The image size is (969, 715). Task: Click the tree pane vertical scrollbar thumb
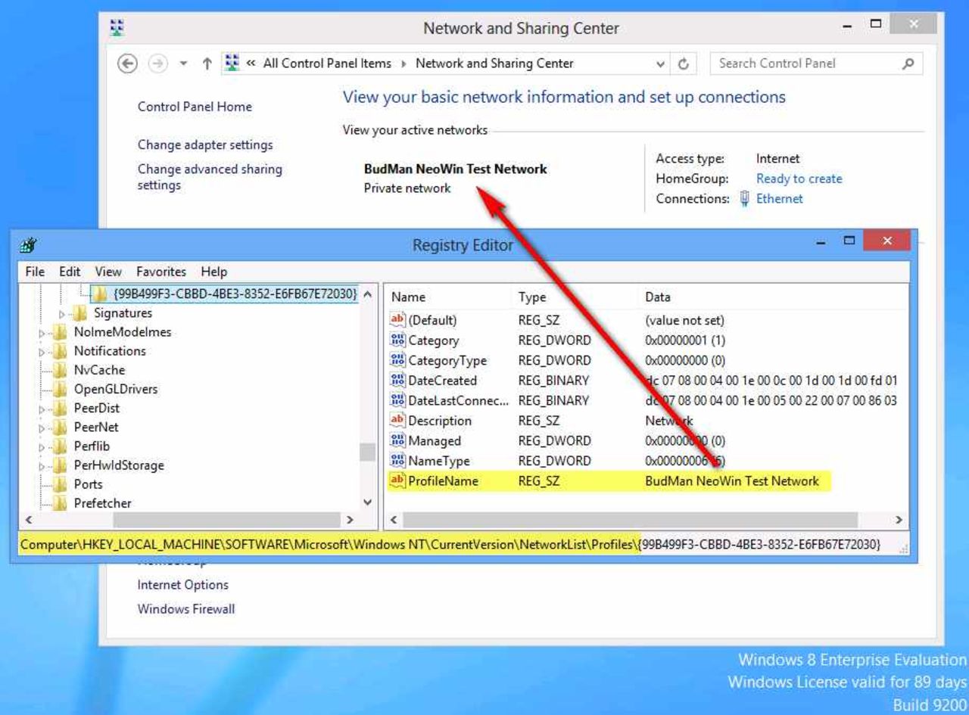(x=367, y=452)
